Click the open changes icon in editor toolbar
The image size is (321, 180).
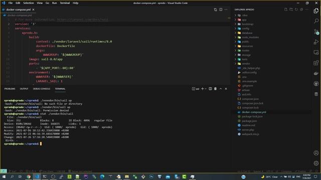tap(215, 9)
